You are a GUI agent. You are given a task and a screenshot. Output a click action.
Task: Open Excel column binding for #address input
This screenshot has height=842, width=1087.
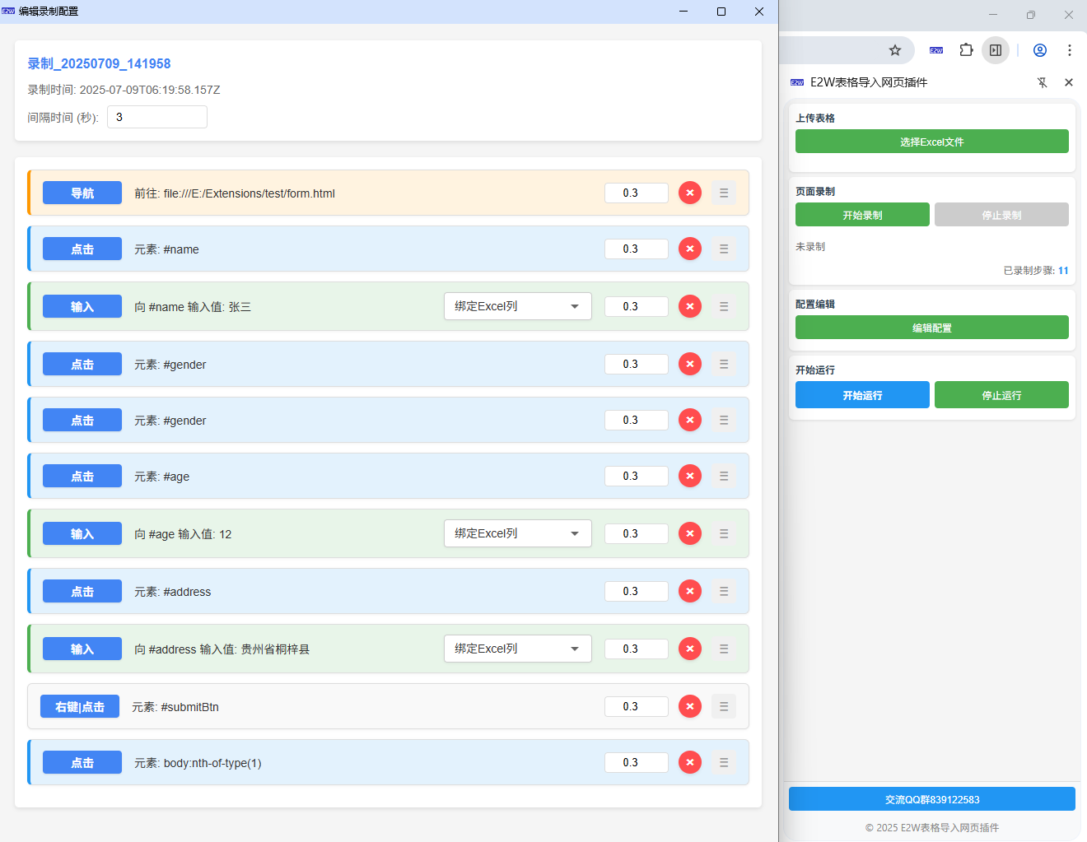click(518, 649)
